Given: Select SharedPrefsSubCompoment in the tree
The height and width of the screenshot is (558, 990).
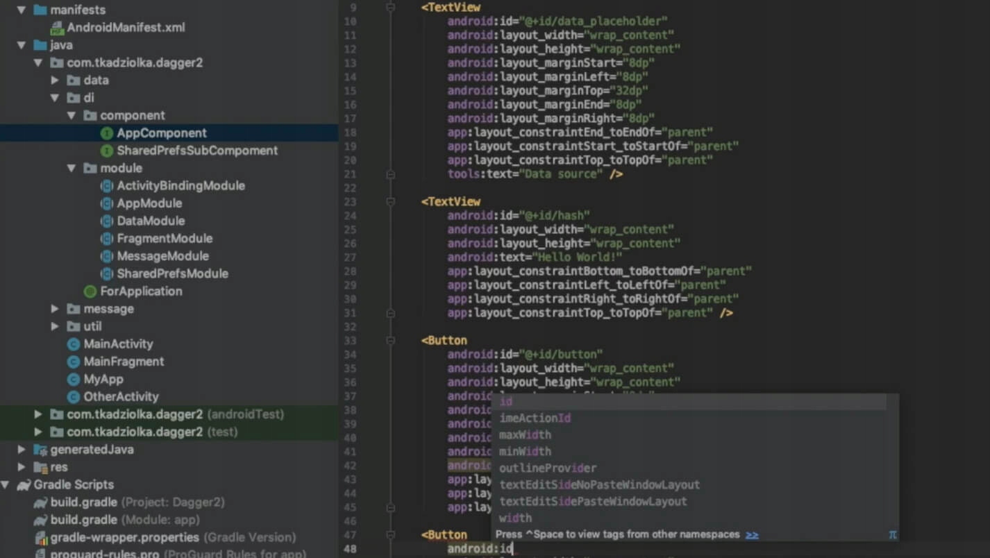Looking at the screenshot, I should point(197,151).
